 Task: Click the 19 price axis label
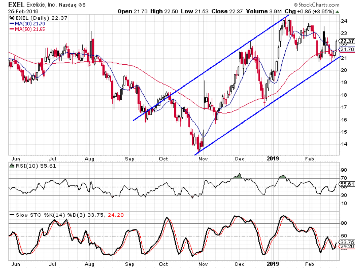coord(344,82)
